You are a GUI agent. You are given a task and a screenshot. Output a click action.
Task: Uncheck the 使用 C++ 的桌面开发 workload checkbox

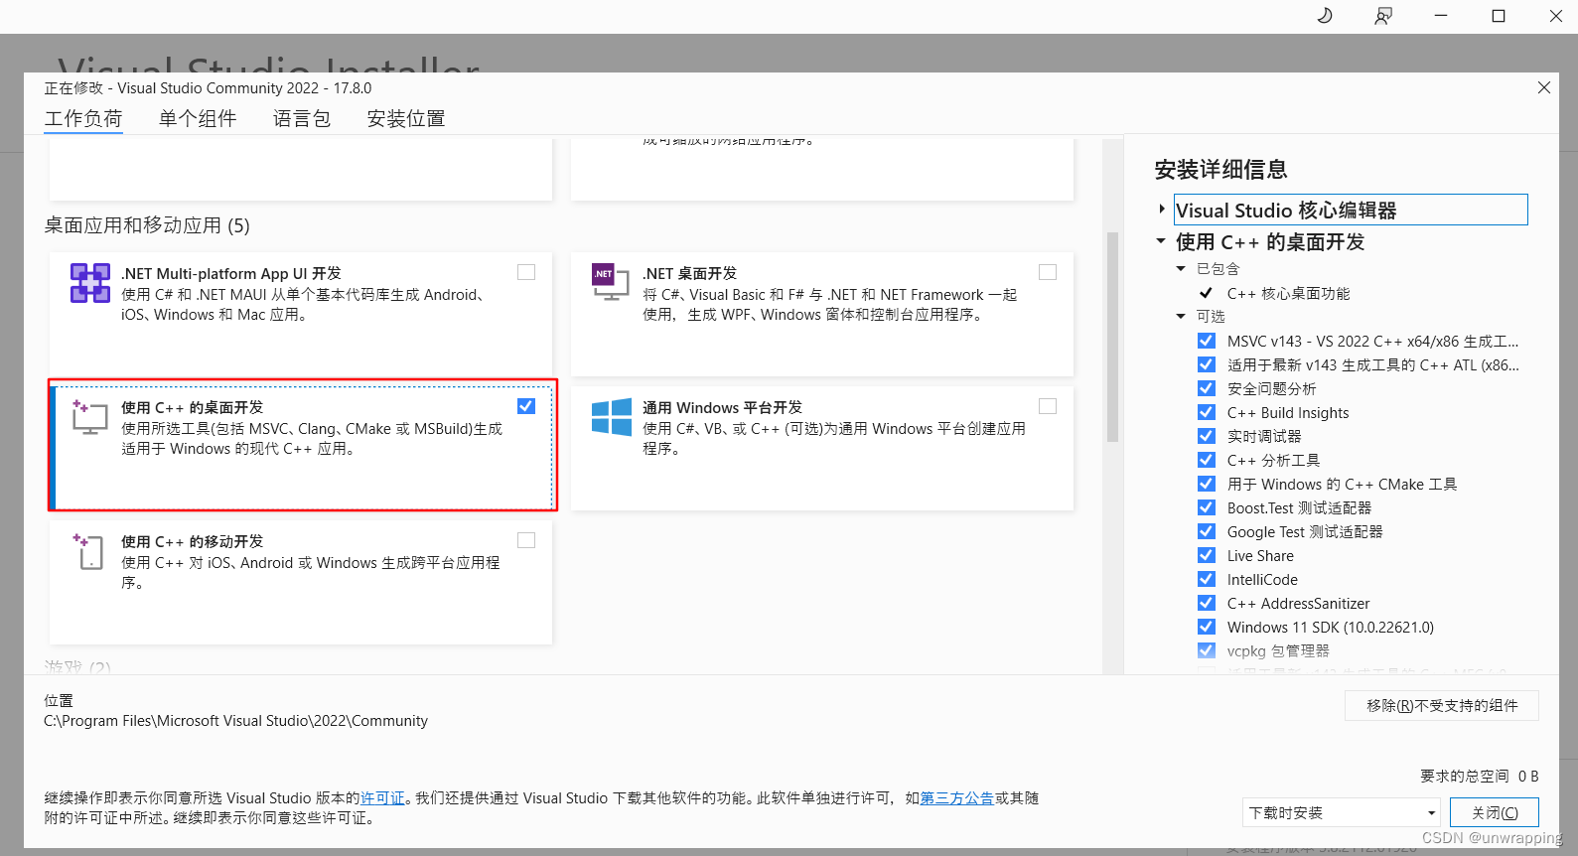[x=526, y=406]
